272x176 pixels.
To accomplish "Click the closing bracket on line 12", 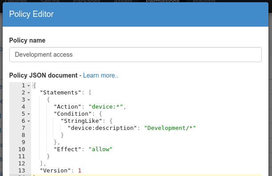I will 41,164.
